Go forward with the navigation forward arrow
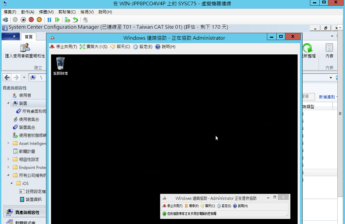 (x=16, y=77)
